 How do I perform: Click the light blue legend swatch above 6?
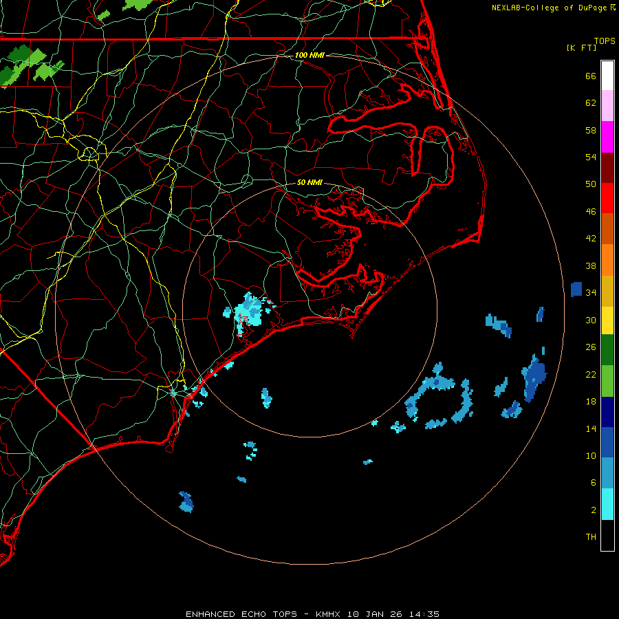pyautogui.click(x=607, y=473)
